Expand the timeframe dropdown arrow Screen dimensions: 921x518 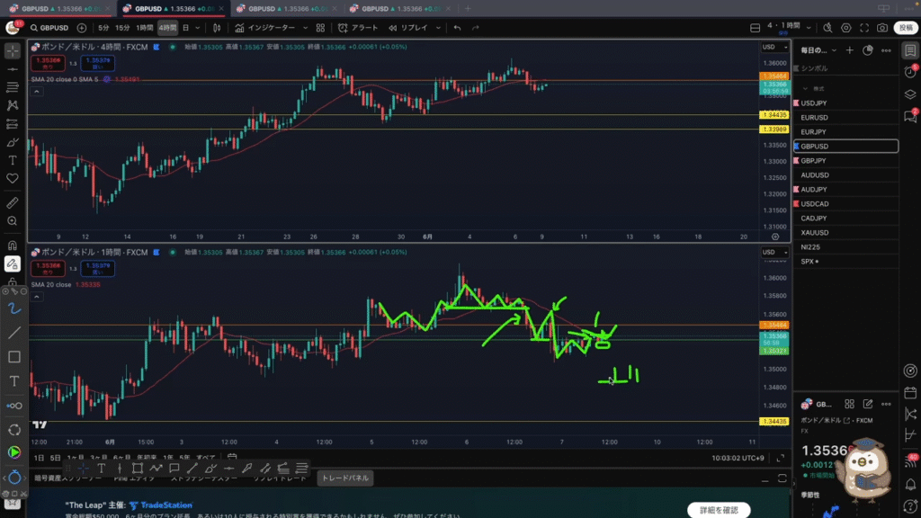(198, 28)
